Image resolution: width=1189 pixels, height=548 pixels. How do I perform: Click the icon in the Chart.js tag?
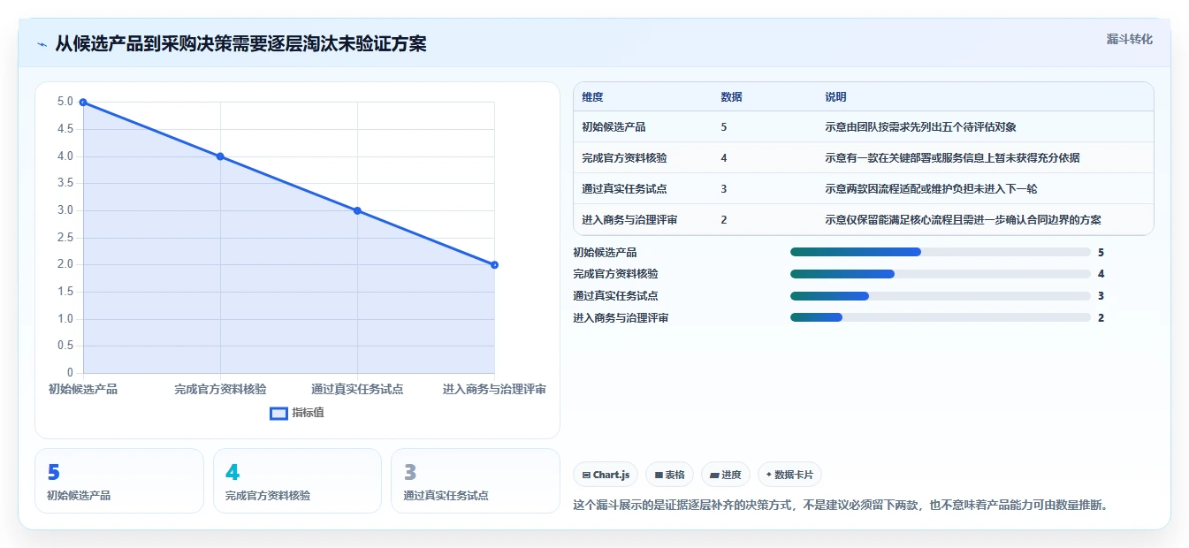click(x=586, y=475)
